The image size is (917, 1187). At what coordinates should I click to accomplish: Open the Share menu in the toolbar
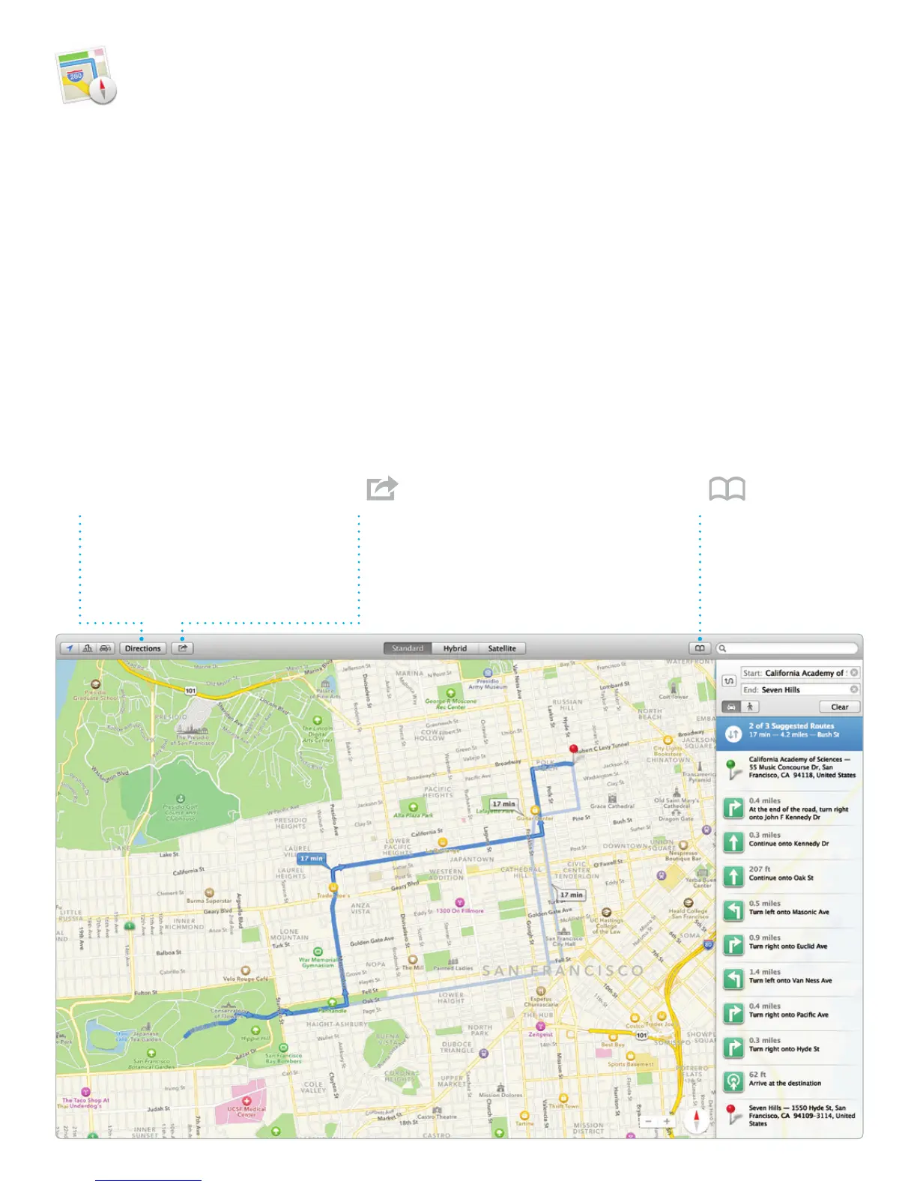click(x=182, y=648)
